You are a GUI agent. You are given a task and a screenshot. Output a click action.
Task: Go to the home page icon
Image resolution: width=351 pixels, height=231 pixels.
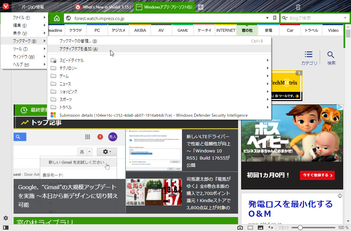coord(57,18)
